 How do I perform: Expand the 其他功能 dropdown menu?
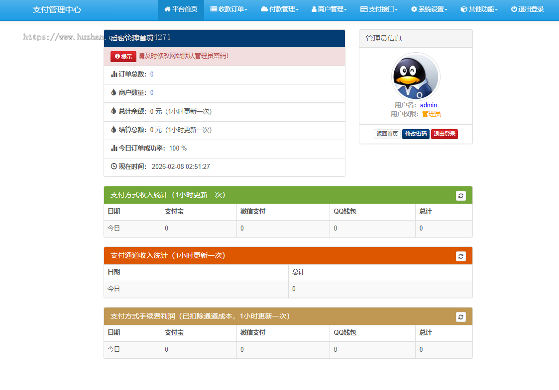[479, 9]
